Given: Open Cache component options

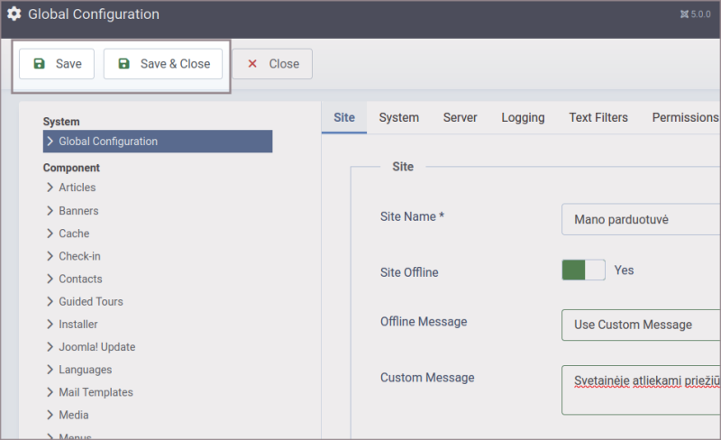Looking at the screenshot, I should (74, 234).
